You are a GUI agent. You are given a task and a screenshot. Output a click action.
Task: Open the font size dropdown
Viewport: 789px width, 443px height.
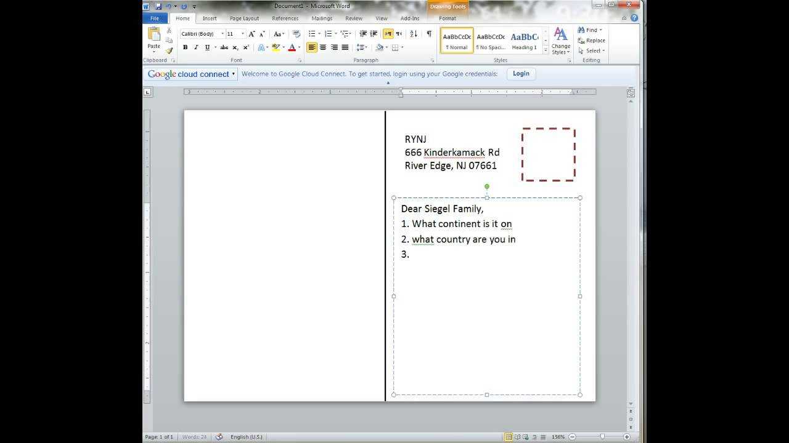[x=243, y=34]
